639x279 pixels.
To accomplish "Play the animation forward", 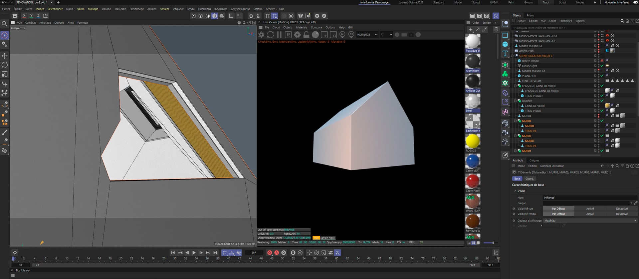I will [x=194, y=253].
